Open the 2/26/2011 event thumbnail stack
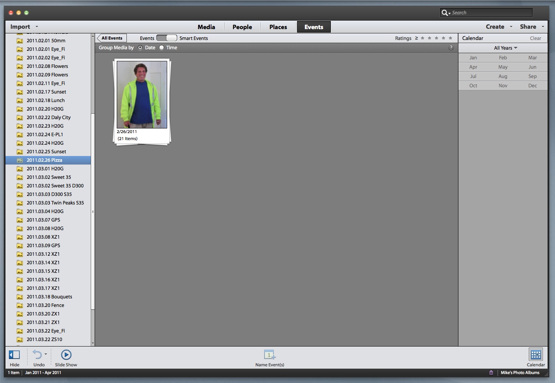 (x=142, y=95)
